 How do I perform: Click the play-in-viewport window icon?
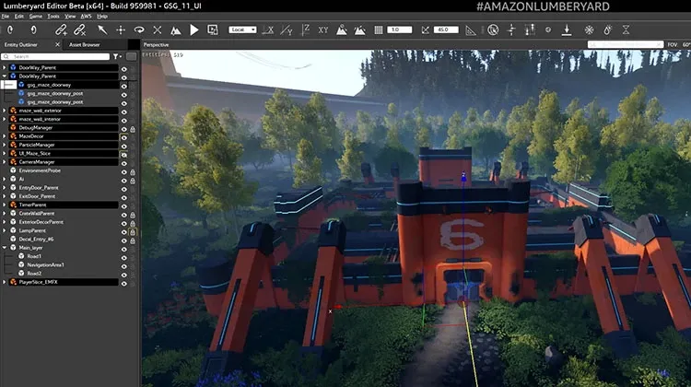213,30
